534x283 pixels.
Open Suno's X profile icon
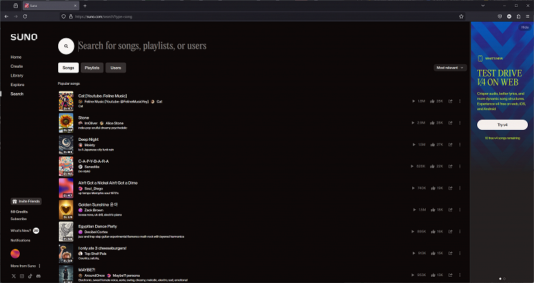13,276
